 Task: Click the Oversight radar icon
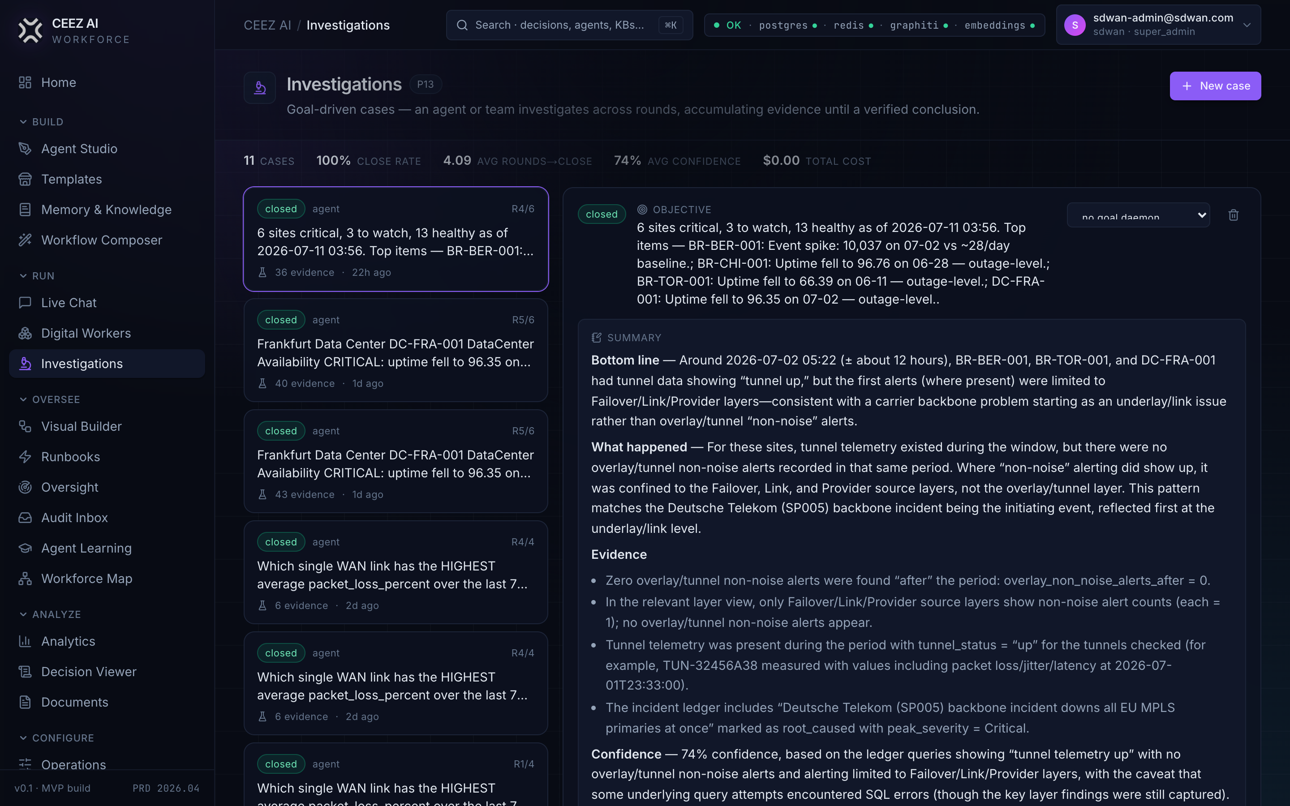point(25,487)
